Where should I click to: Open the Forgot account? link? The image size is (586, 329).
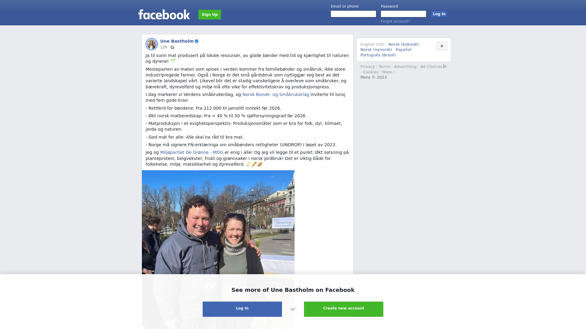[395, 21]
